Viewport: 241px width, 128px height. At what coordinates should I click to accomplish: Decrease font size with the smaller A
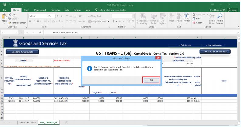pos(61,16)
